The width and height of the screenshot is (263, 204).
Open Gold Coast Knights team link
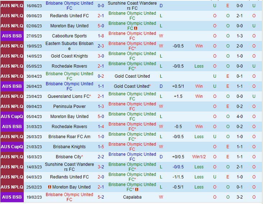click(69, 56)
